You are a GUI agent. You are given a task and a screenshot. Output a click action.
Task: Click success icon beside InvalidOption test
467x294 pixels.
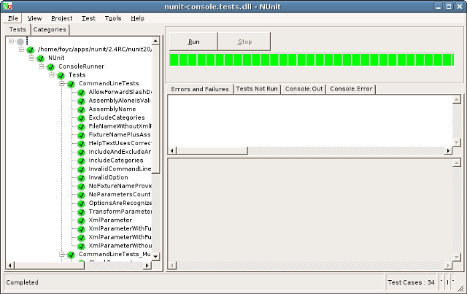coord(82,177)
